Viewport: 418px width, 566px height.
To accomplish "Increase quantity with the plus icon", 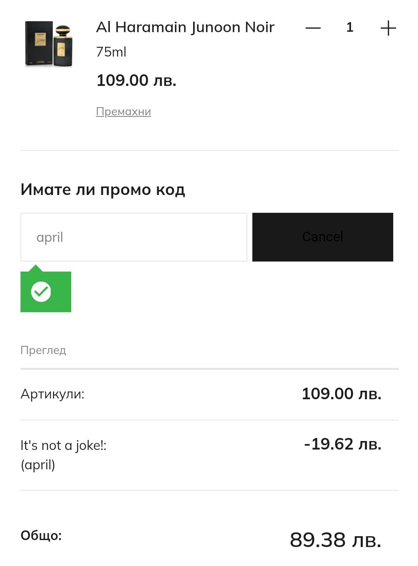I will tap(388, 28).
